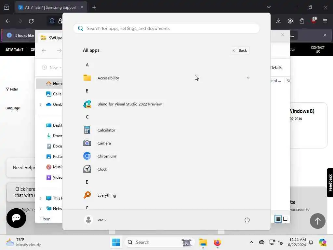Open Firefox downloads panel
The image size is (333, 250).
click(278, 21)
